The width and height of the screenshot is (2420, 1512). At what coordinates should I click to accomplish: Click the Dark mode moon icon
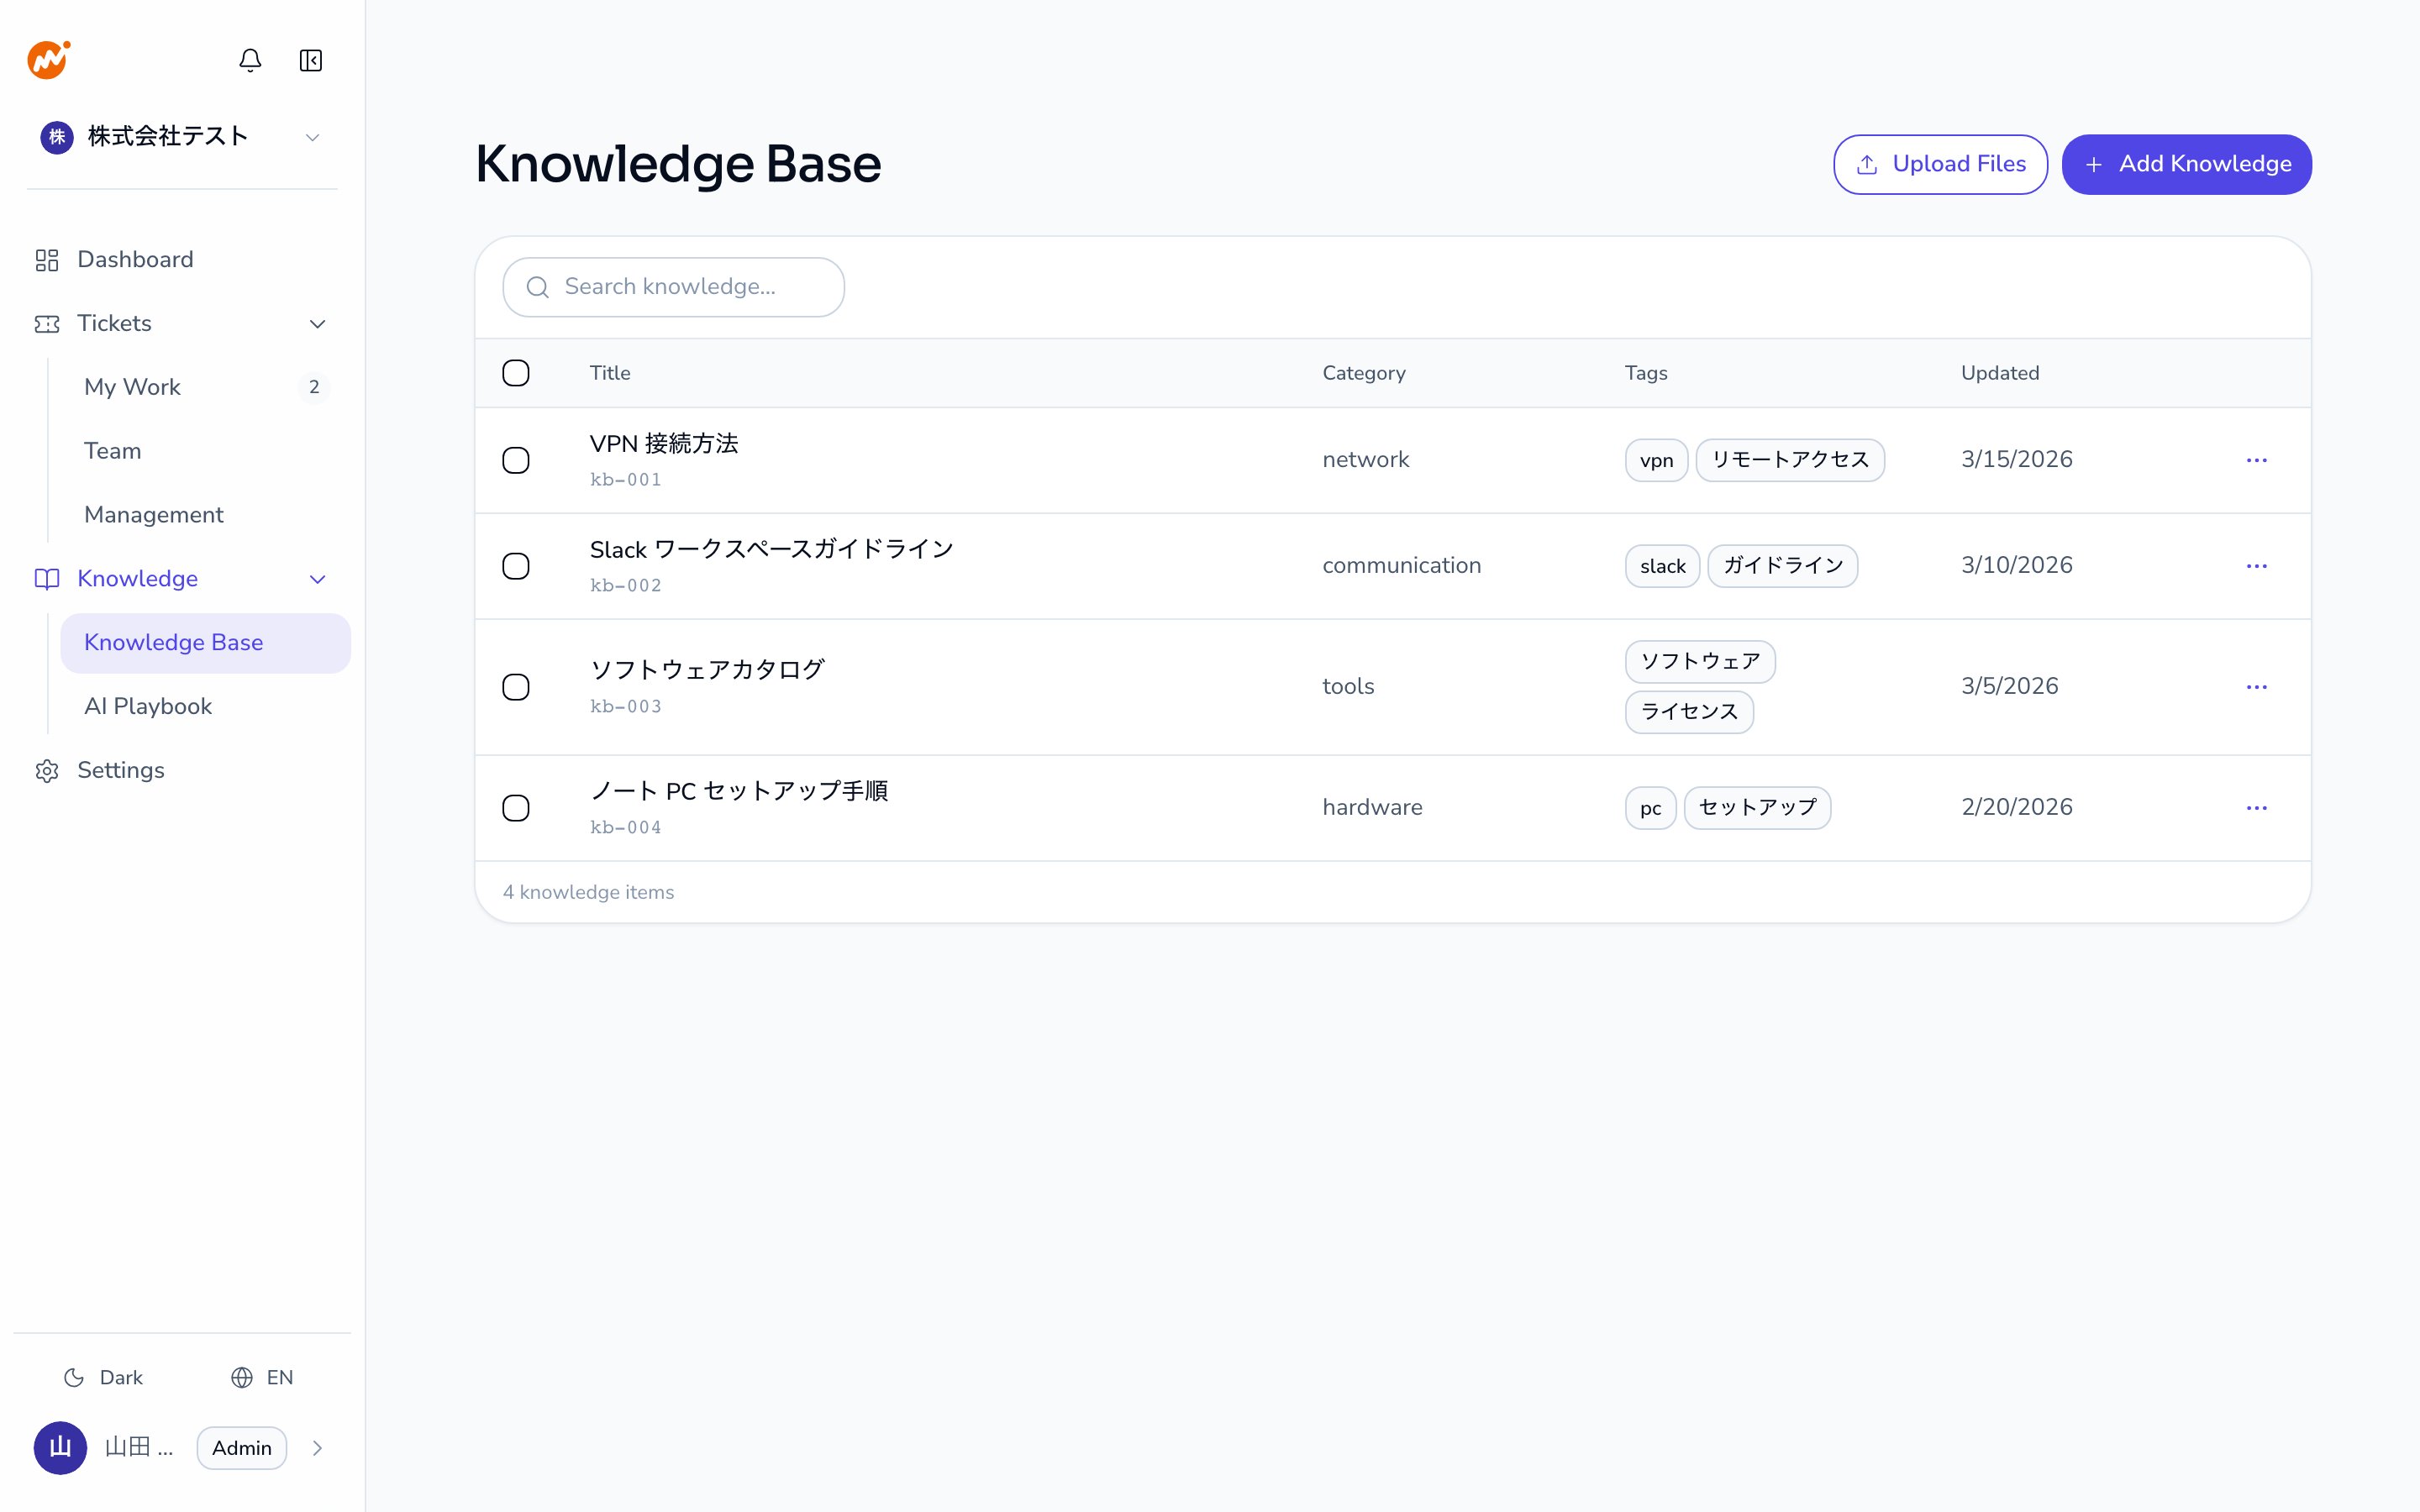coord(74,1378)
